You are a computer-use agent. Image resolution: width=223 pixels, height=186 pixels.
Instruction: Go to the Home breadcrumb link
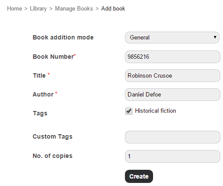15,8
